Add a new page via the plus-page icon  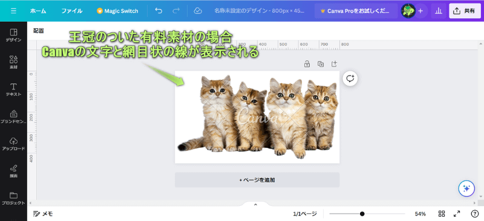click(334, 64)
